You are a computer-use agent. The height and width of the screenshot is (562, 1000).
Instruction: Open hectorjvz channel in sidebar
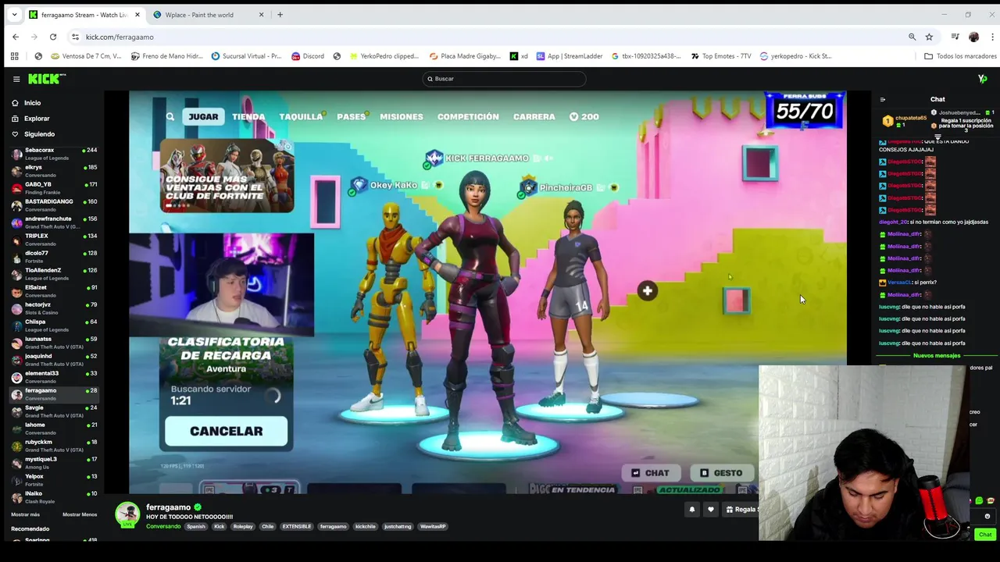point(53,308)
